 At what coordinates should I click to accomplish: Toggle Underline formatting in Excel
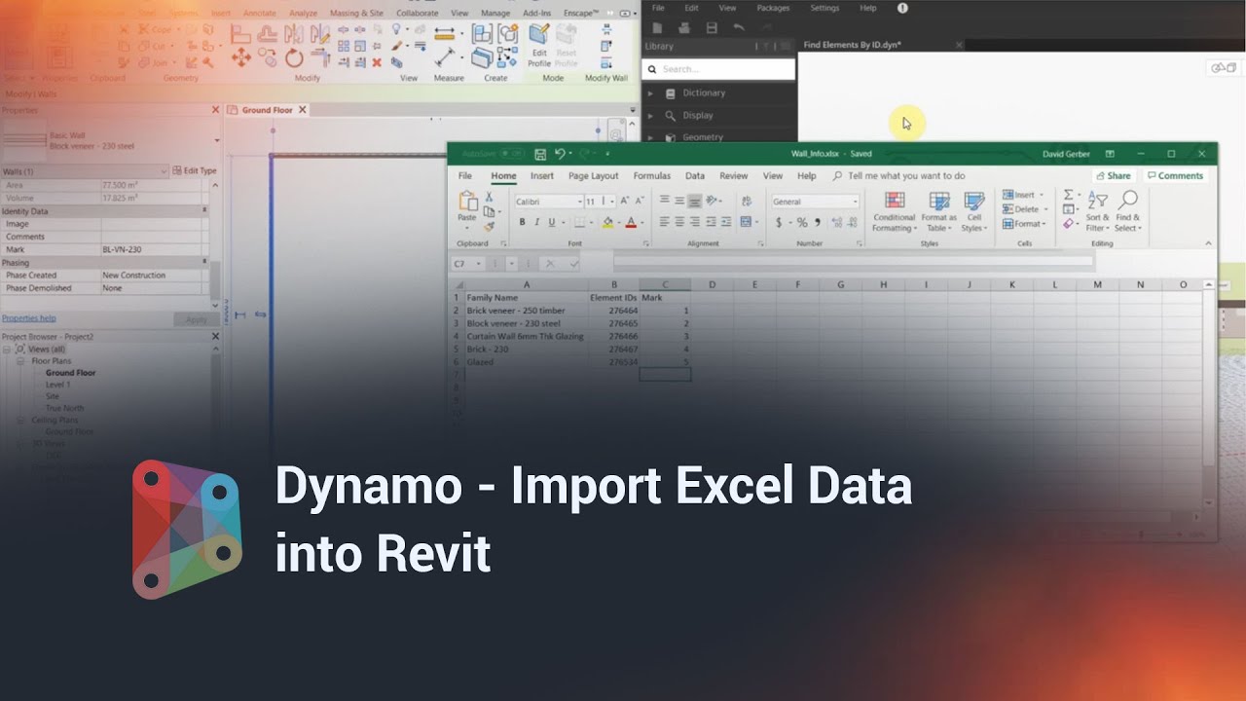pyautogui.click(x=551, y=222)
